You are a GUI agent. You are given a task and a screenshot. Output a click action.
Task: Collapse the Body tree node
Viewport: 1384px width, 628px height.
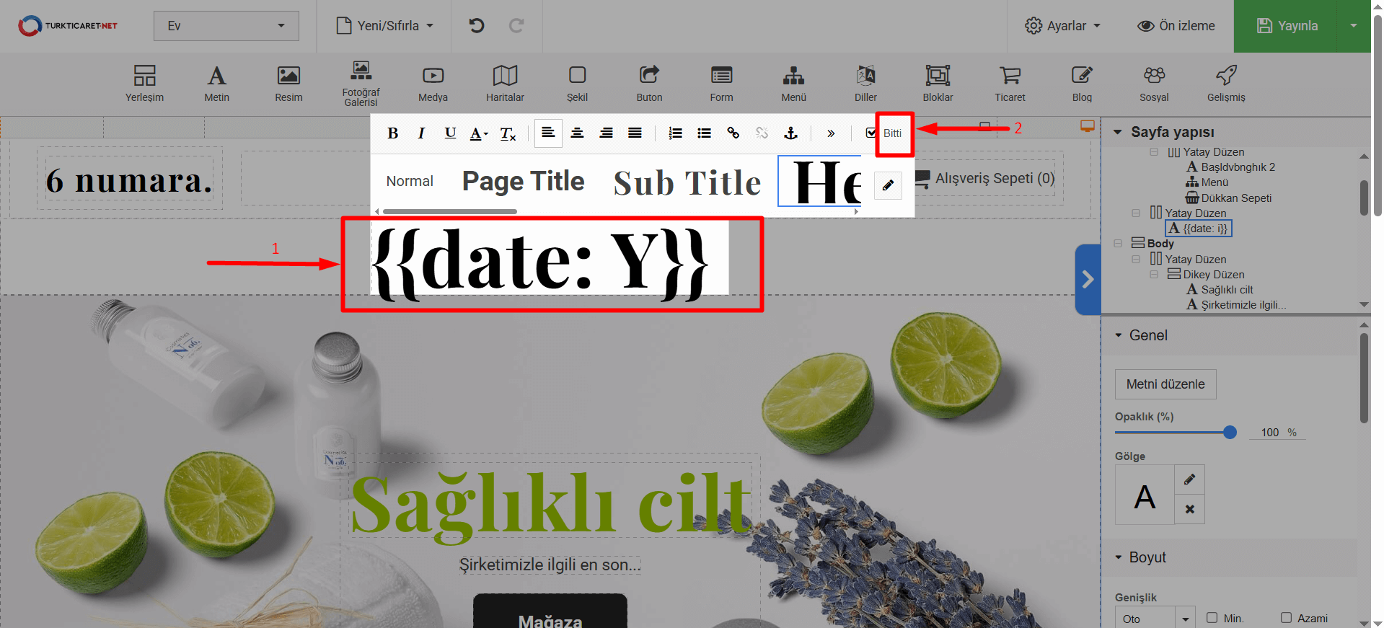coord(1118,244)
